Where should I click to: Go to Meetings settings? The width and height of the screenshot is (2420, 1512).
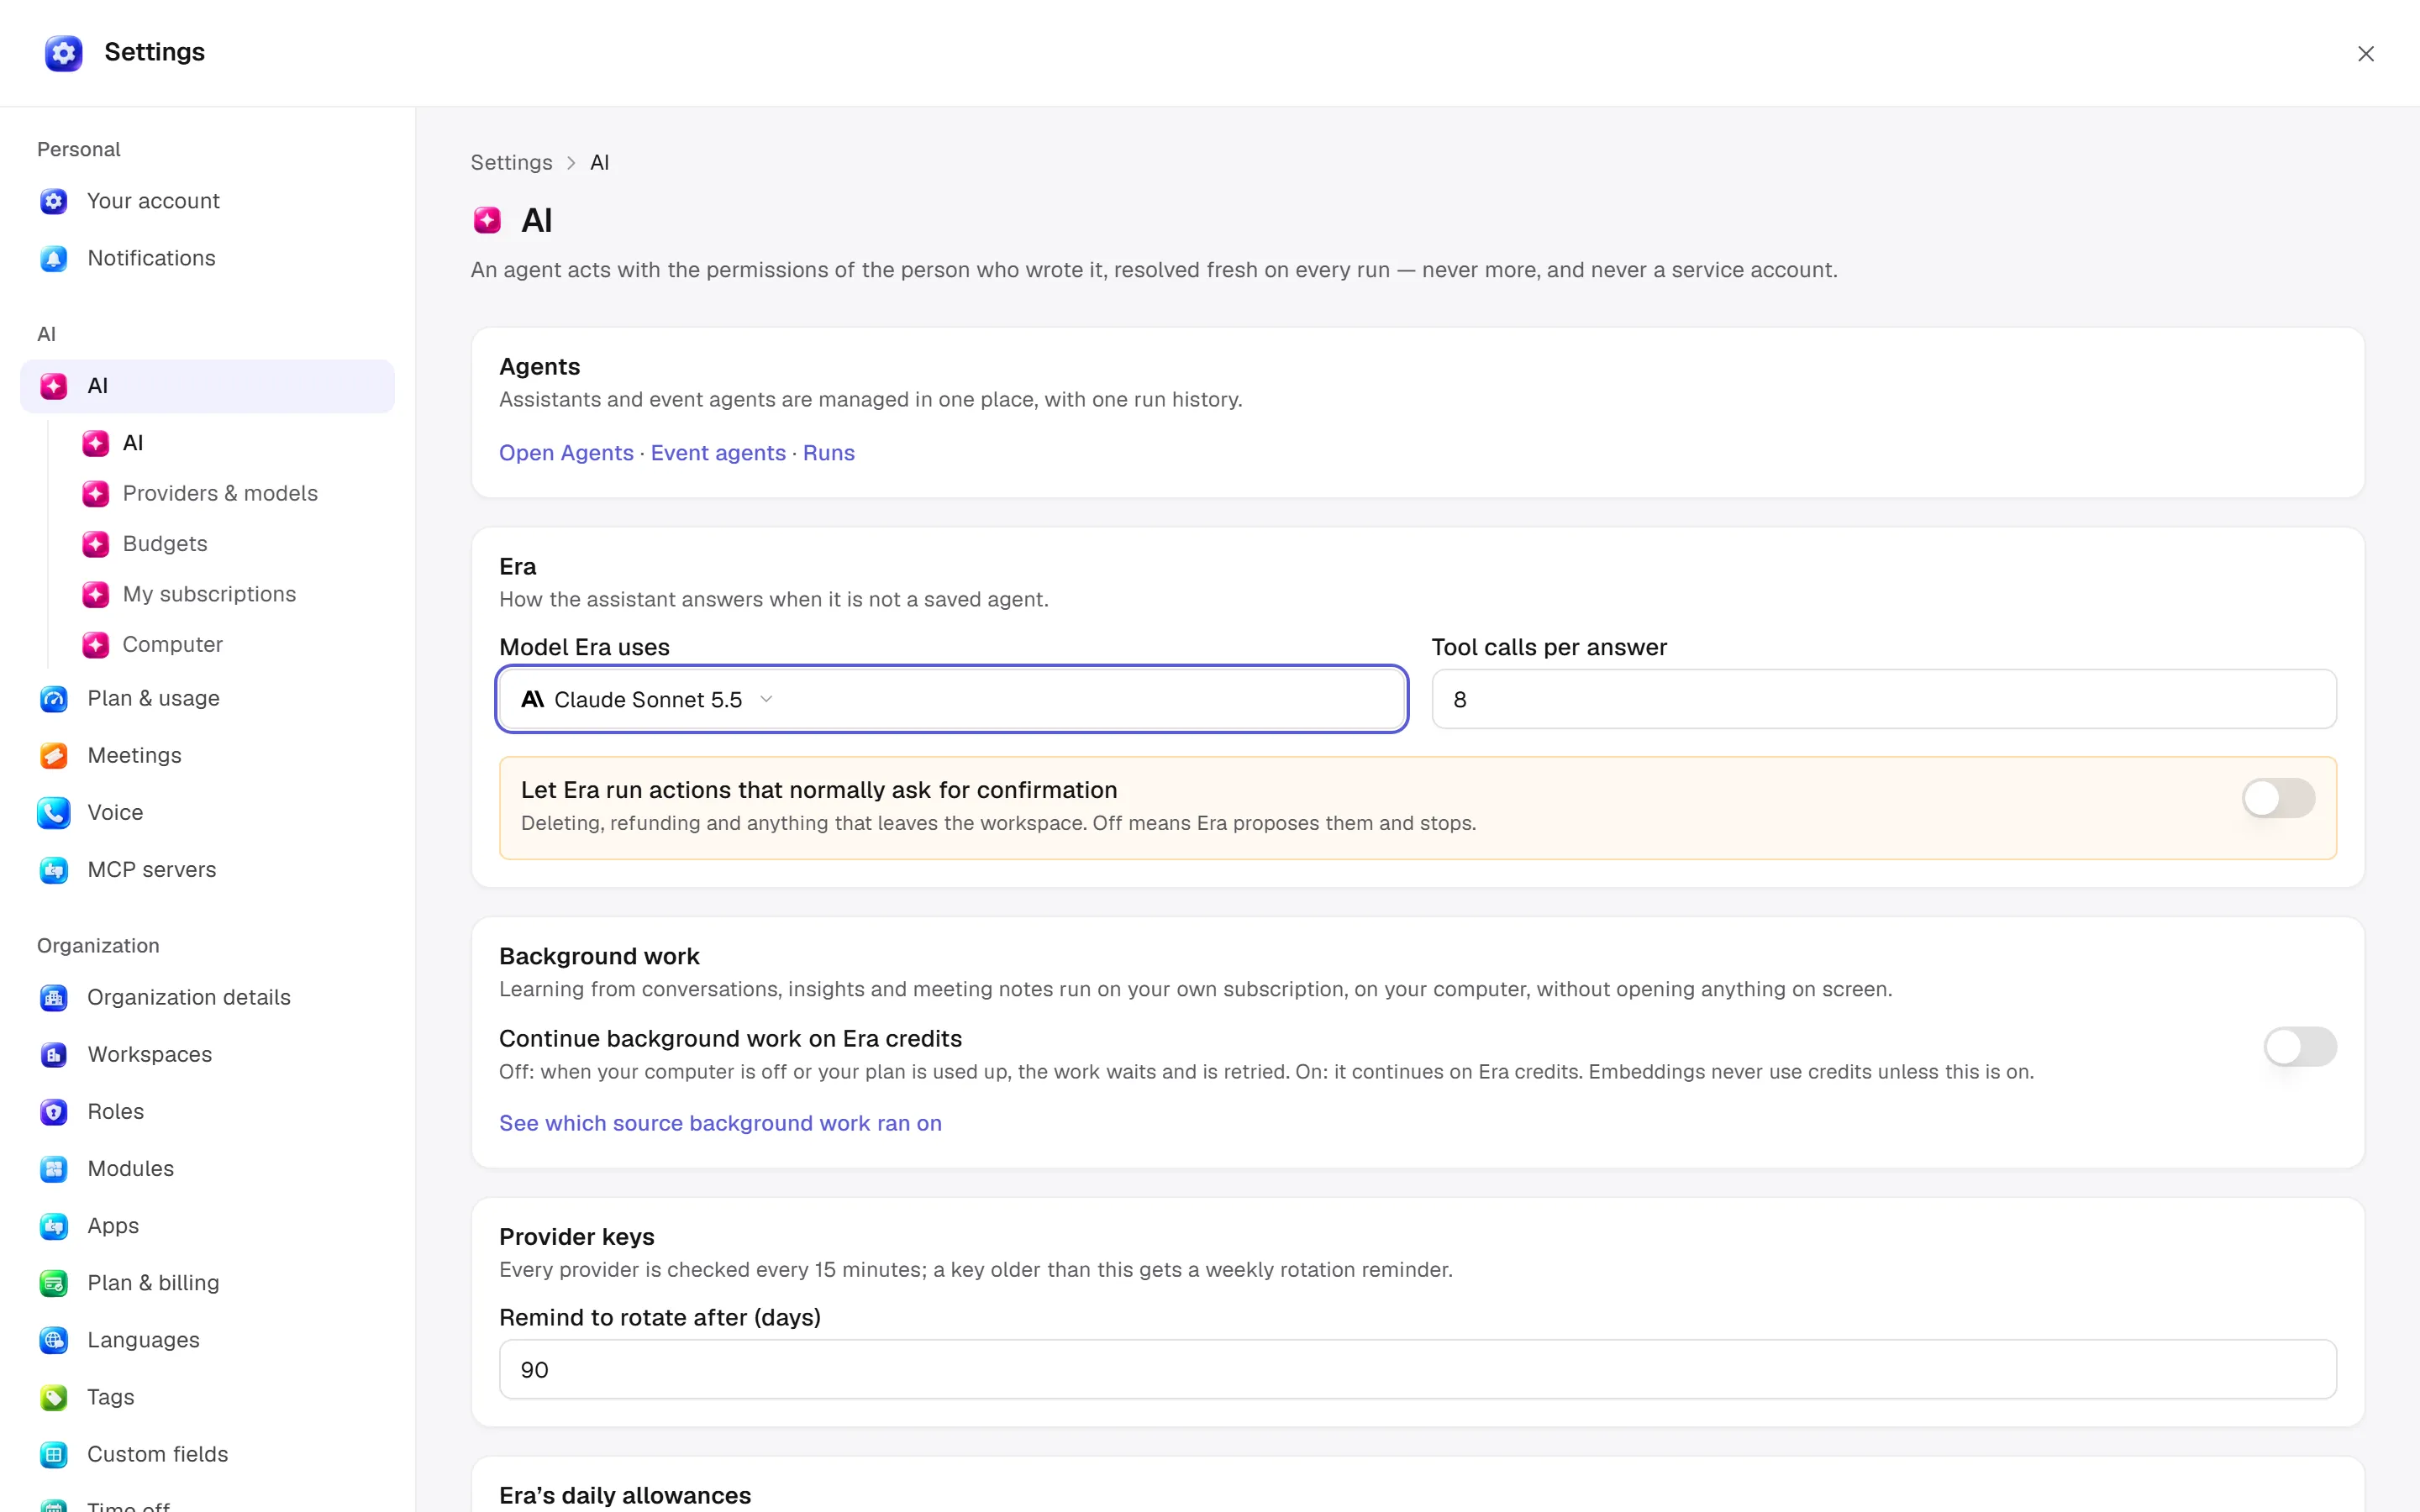(207, 755)
